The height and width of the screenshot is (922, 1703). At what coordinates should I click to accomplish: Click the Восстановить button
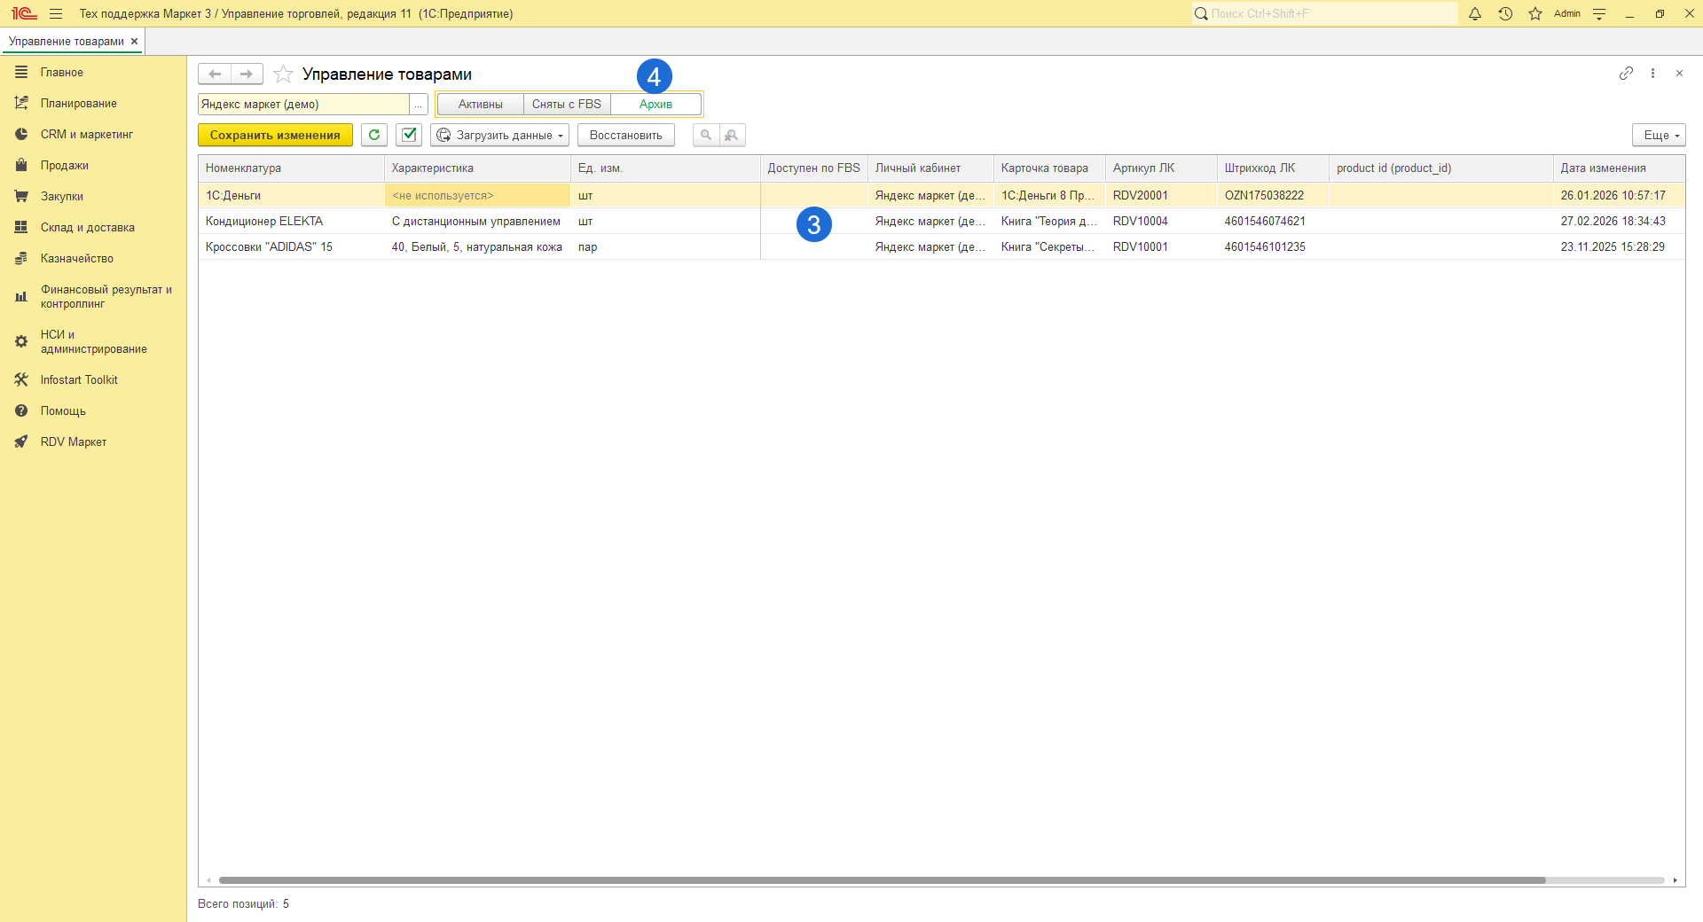point(626,135)
